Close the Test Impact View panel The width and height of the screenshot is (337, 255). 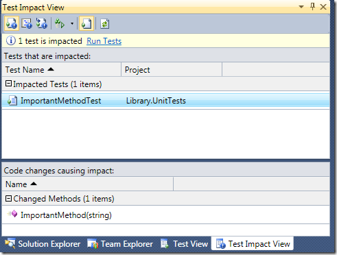coord(323,7)
